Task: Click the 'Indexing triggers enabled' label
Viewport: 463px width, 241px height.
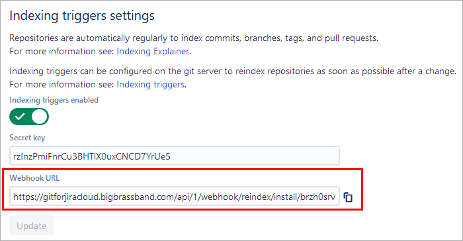Action: 54,100
